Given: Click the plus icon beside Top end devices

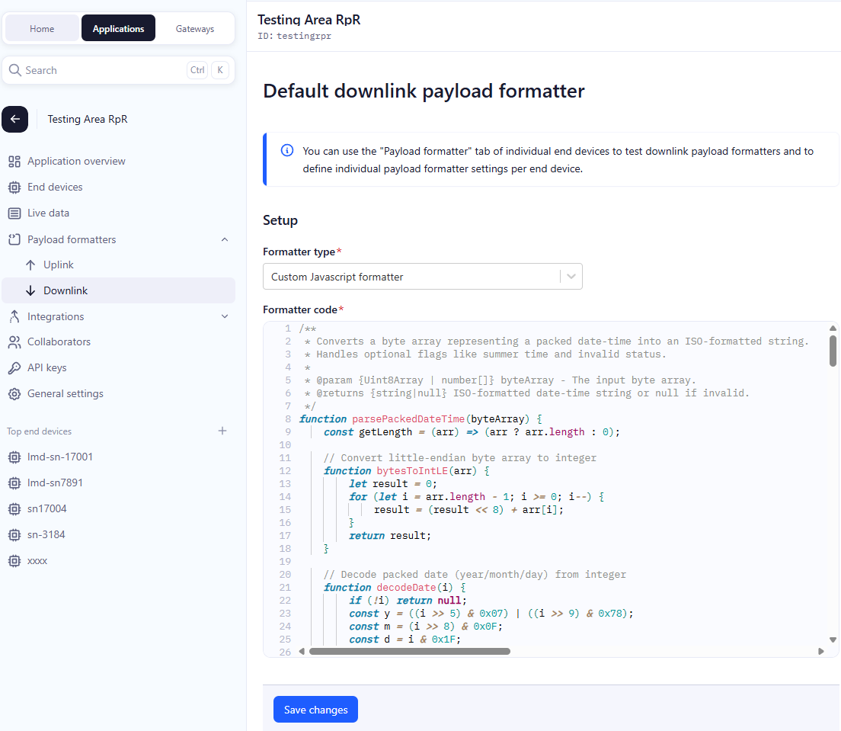Looking at the screenshot, I should tap(222, 431).
